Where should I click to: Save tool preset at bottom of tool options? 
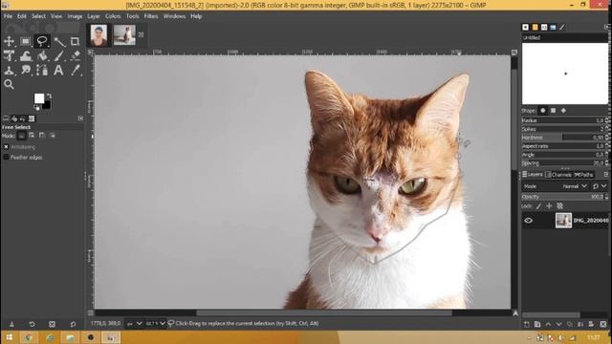point(11,324)
